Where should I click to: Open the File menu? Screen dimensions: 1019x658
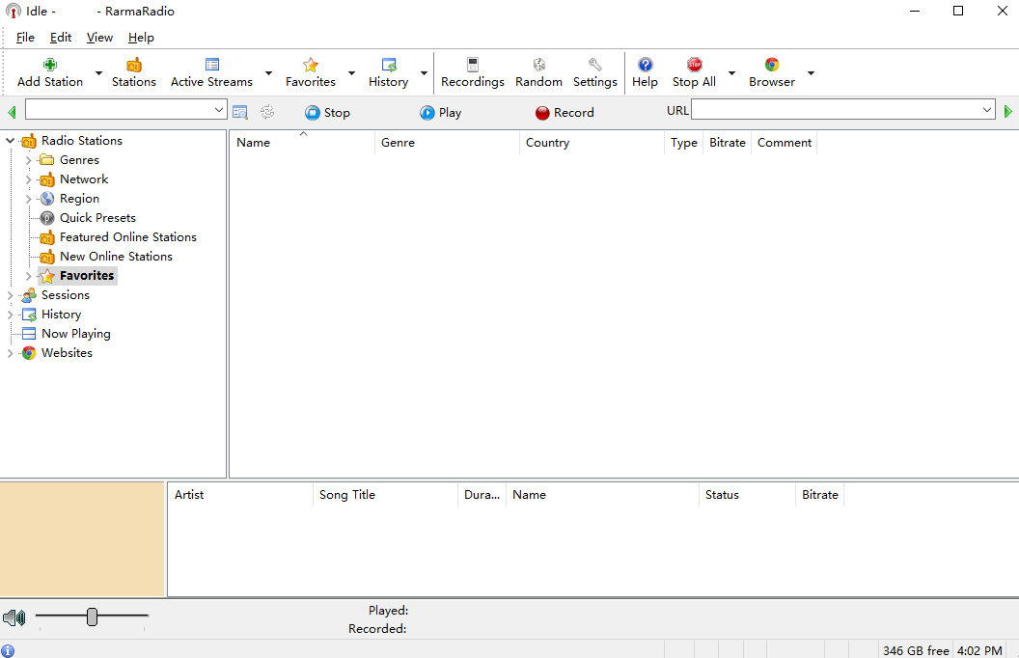point(25,37)
